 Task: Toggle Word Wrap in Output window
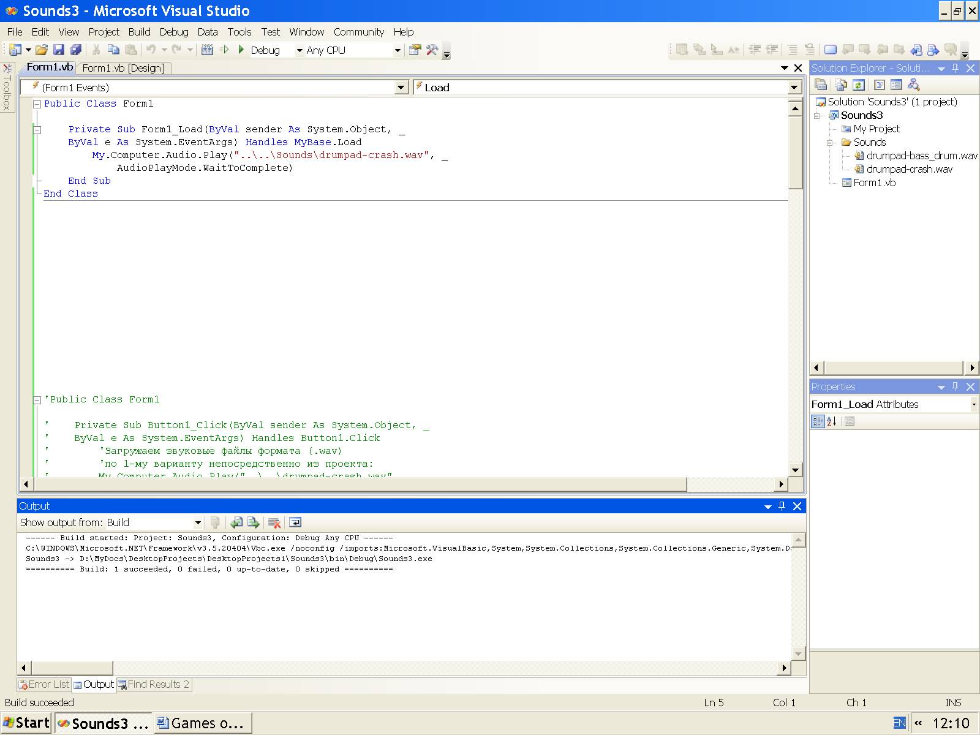click(295, 522)
